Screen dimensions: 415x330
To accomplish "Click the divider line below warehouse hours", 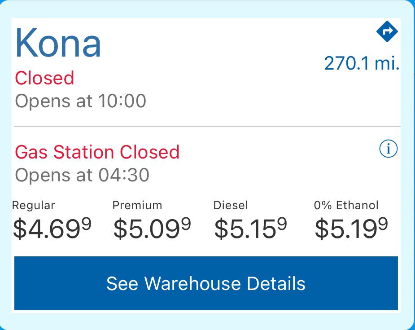I will coord(206,127).
